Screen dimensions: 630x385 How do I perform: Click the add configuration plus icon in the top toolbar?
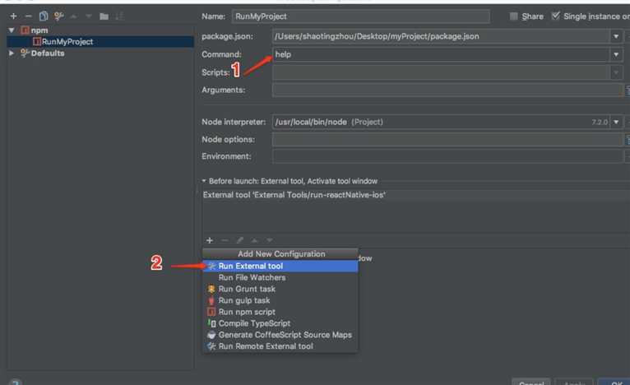(13, 16)
